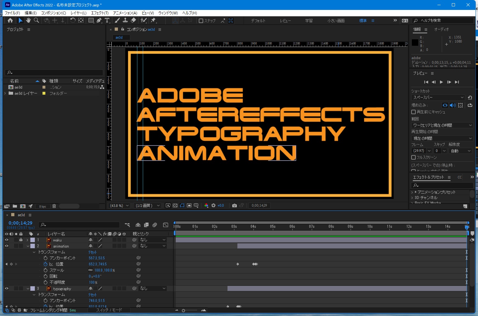
Task: Click the reset shortcut icon beside スペースバー
Action: (470, 98)
